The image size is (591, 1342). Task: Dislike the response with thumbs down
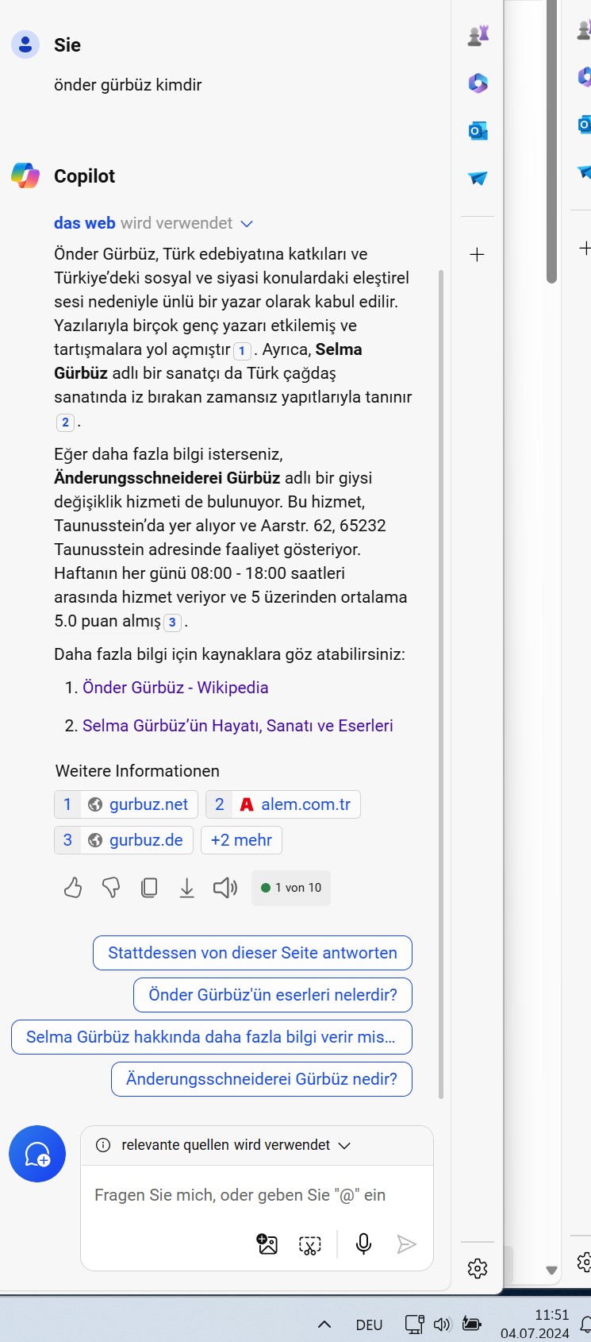pyautogui.click(x=111, y=888)
